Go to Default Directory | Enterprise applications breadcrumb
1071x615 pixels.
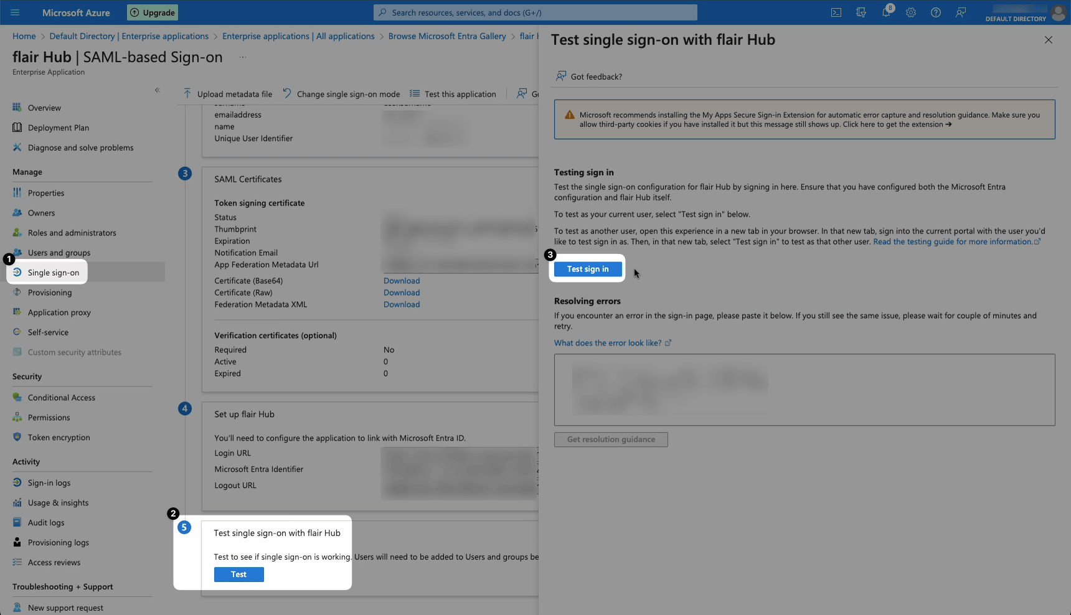(x=129, y=36)
